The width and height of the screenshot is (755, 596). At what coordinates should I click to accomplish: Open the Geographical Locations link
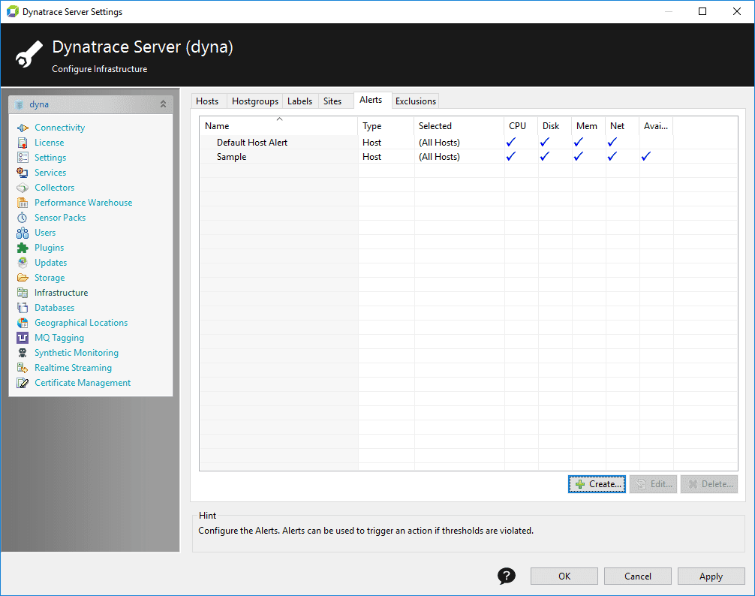pos(81,323)
